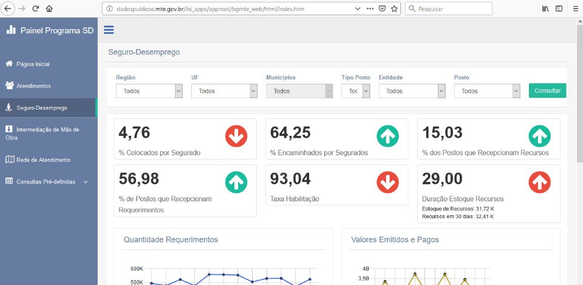Open the Região dropdown

coord(149,91)
